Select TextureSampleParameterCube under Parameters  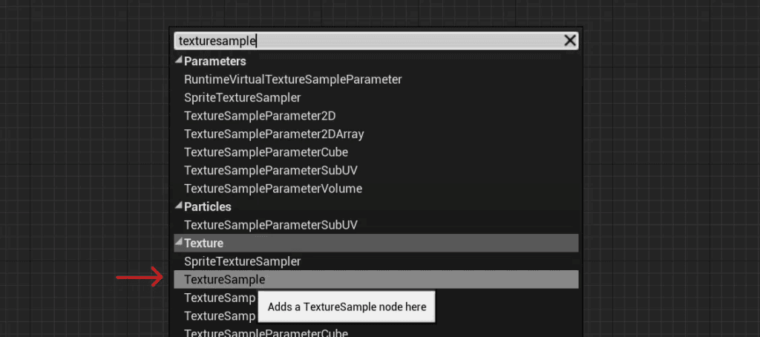click(266, 152)
